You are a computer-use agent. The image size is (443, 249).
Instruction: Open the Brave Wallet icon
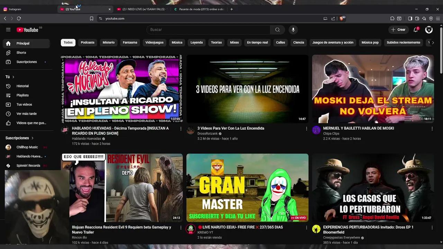tap(417, 18)
